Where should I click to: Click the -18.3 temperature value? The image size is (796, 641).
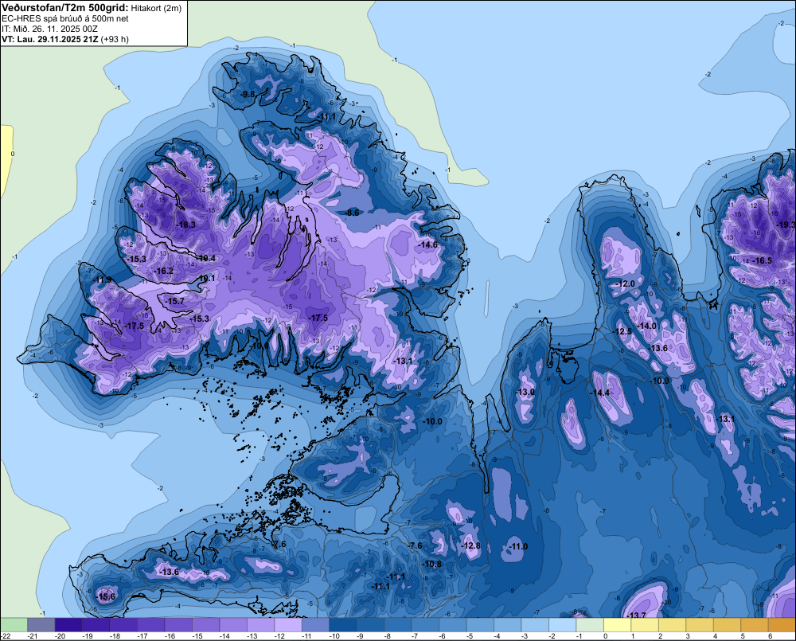click(x=185, y=225)
